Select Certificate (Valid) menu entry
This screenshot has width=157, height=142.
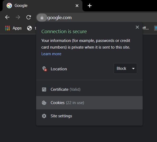(x=89, y=89)
